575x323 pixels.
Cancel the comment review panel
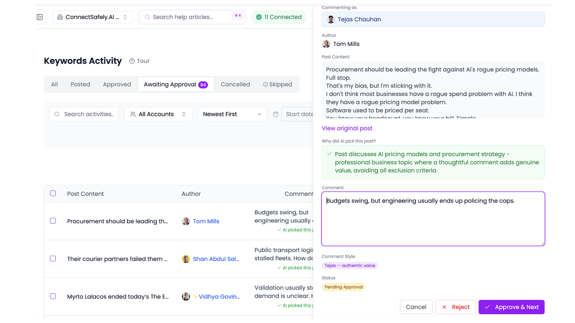pyautogui.click(x=416, y=307)
